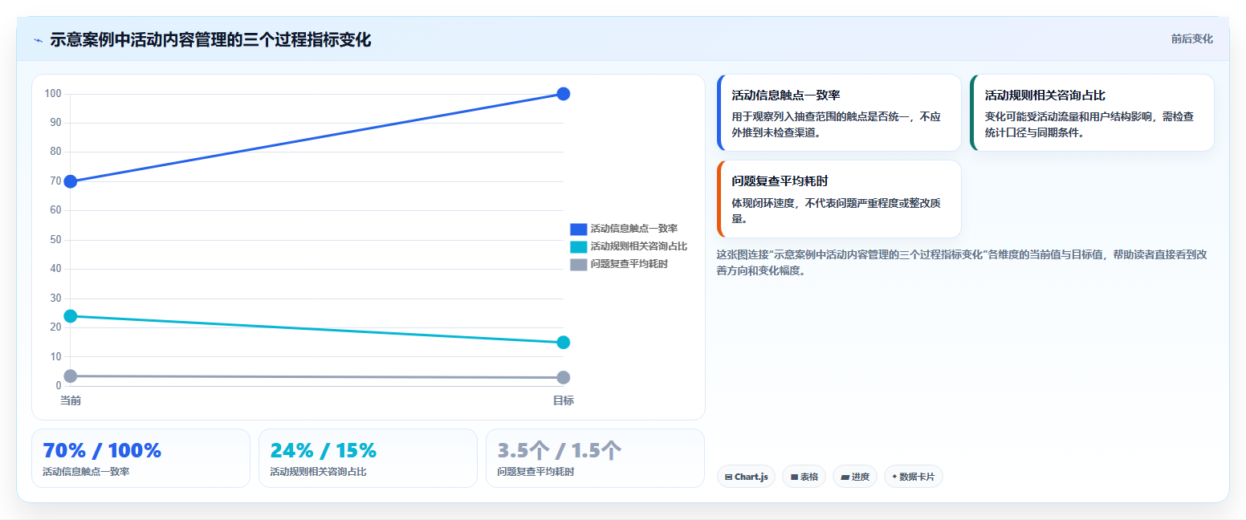Click the 进度 tag
The width and height of the screenshot is (1246, 520).
(855, 477)
